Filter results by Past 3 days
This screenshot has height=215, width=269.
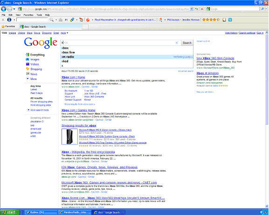point(36,93)
